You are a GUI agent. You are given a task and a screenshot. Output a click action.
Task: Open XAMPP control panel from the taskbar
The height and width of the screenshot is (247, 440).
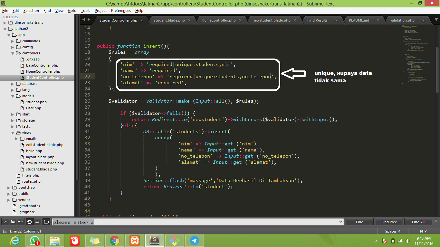[x=134, y=240]
